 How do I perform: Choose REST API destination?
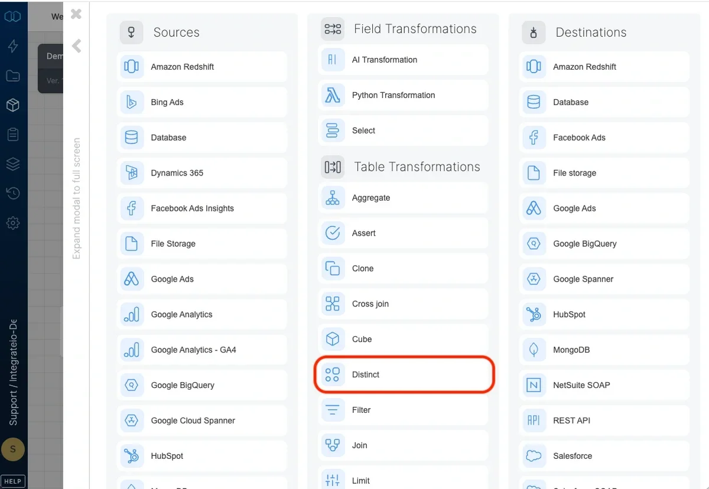coord(604,421)
